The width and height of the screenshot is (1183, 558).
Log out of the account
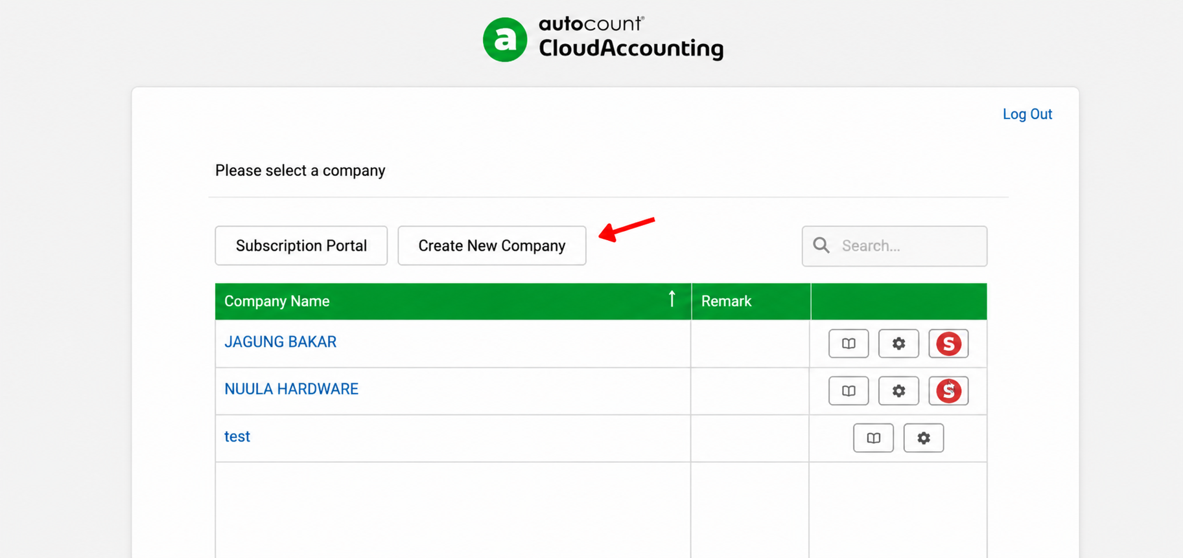[1027, 114]
